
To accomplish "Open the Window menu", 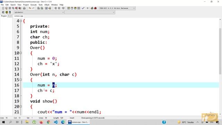I will 54,5.
